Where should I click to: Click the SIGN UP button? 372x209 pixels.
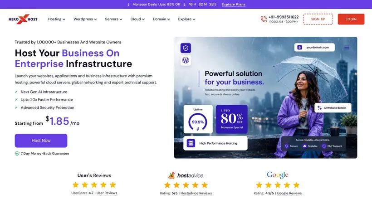tap(318, 19)
